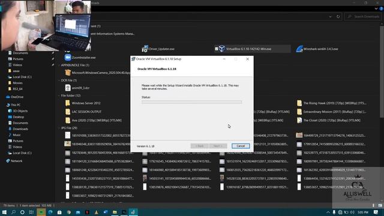Select the 184499729 JPG thumbnail
This screenshot has height=216, width=384.
[299, 135]
